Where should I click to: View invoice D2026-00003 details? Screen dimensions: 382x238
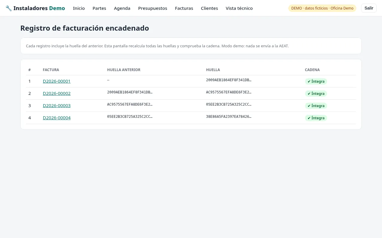pyautogui.click(x=57, y=106)
